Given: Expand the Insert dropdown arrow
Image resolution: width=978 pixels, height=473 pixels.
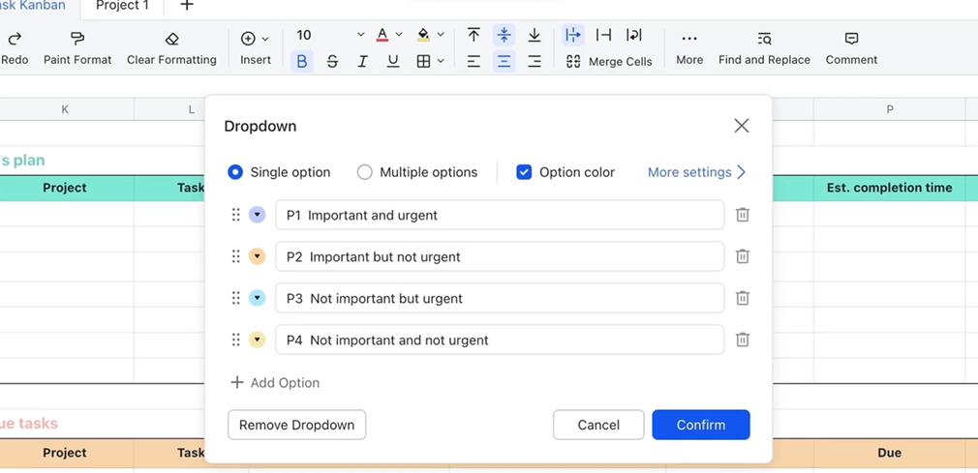Looking at the screenshot, I should [x=265, y=39].
